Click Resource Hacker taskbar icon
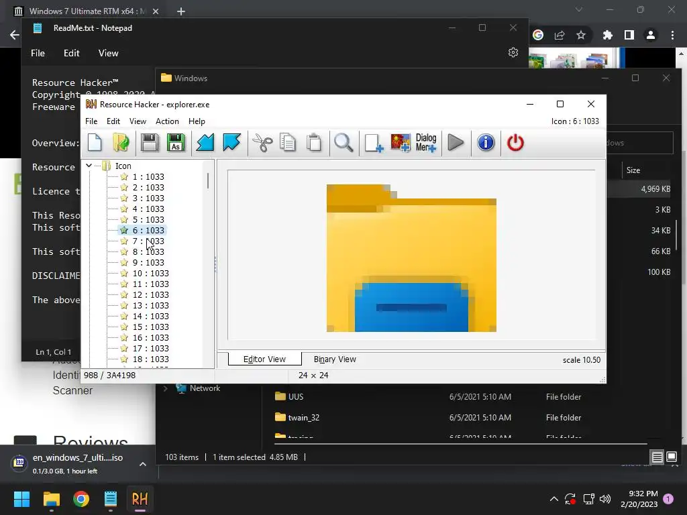 [x=140, y=499]
